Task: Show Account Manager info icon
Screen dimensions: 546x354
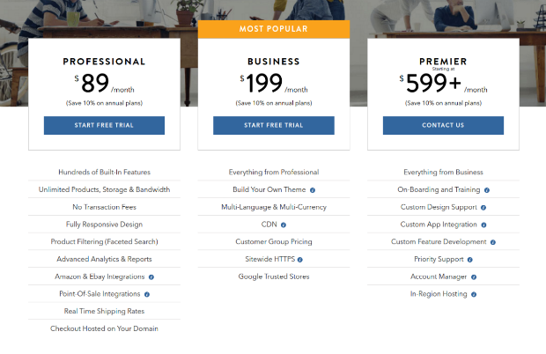Action: pos(474,277)
